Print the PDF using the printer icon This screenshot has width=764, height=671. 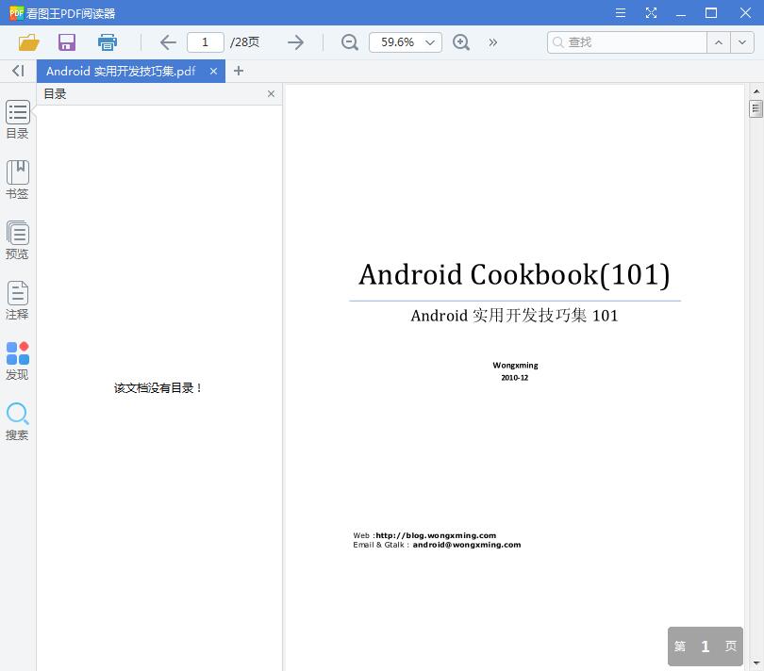(x=107, y=42)
